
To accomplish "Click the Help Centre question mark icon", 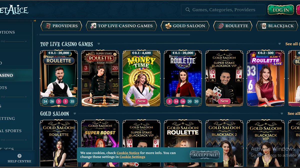I will [x=19, y=156].
